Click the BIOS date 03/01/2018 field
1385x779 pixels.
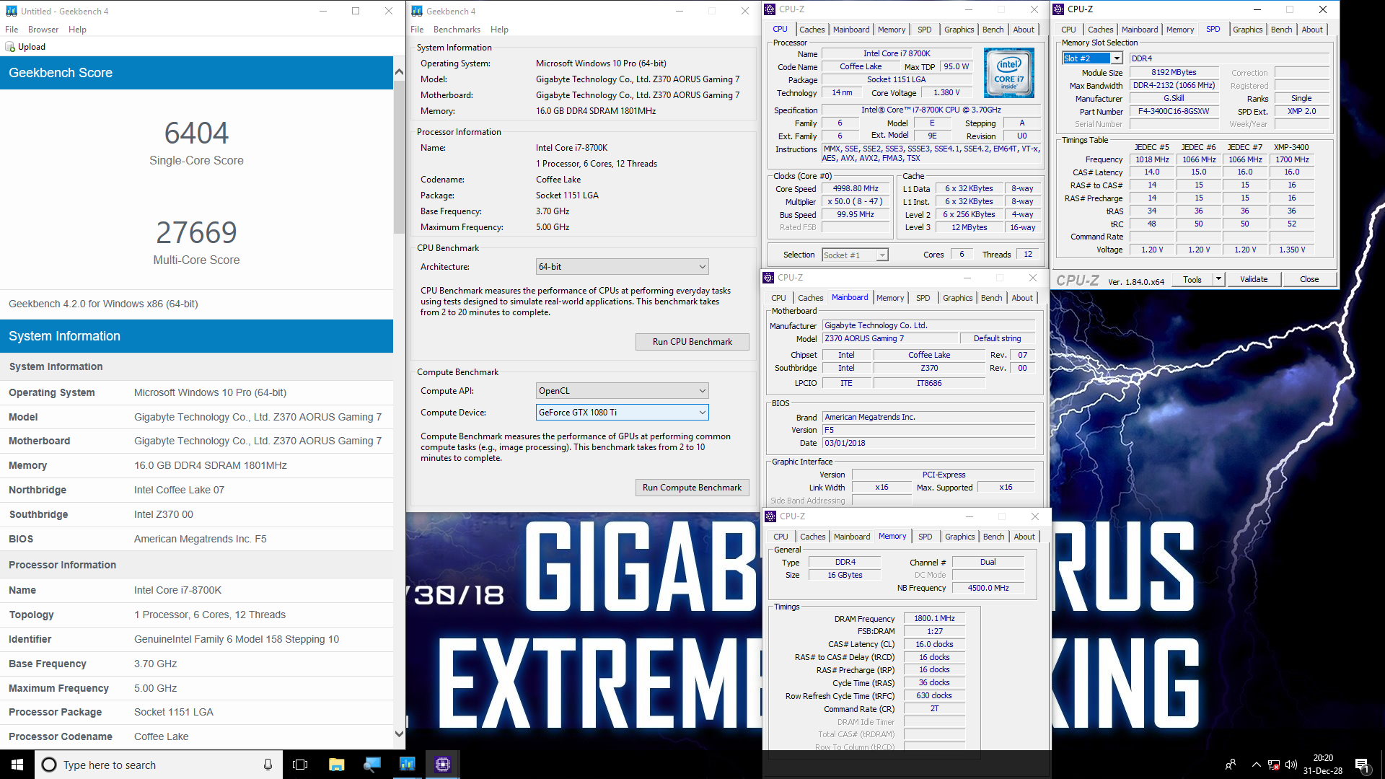(928, 444)
